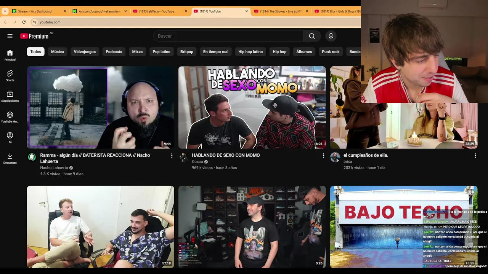The width and height of the screenshot is (488, 274).
Task: Select the Videojuegos filter chip
Action: coord(85,52)
